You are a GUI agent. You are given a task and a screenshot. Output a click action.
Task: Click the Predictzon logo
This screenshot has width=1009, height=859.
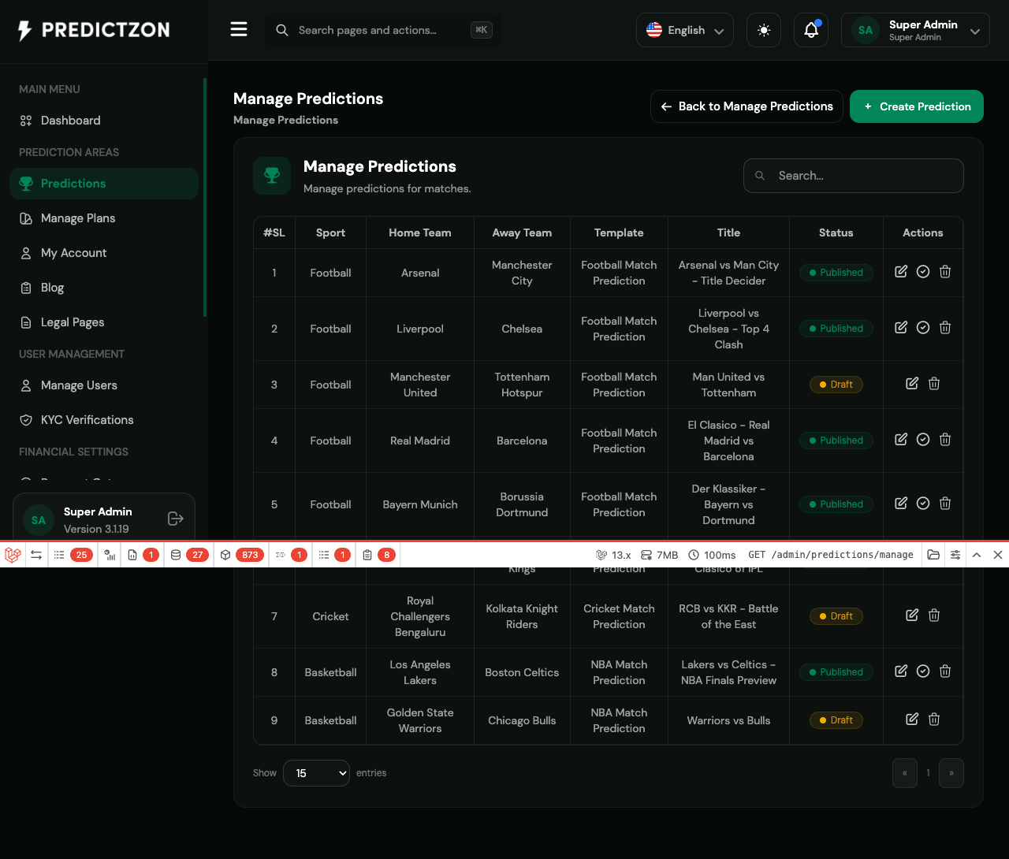94,30
